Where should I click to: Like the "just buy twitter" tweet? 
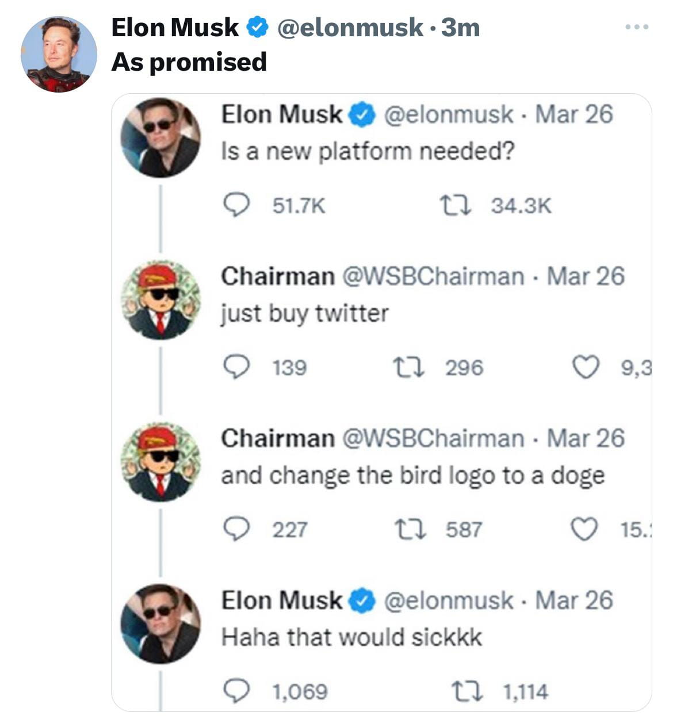click(586, 367)
